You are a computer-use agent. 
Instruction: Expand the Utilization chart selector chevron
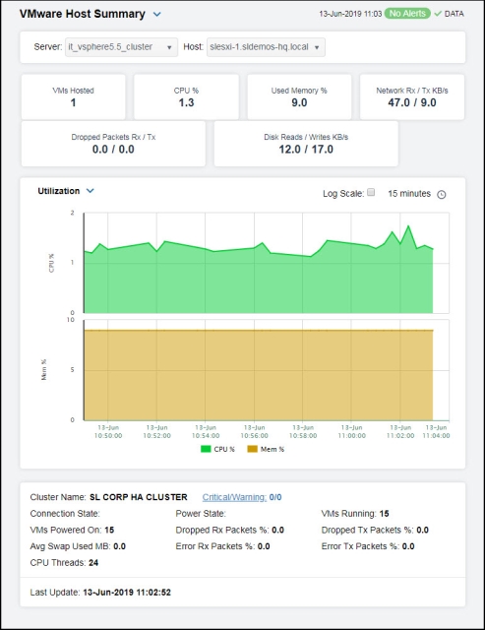click(x=91, y=191)
